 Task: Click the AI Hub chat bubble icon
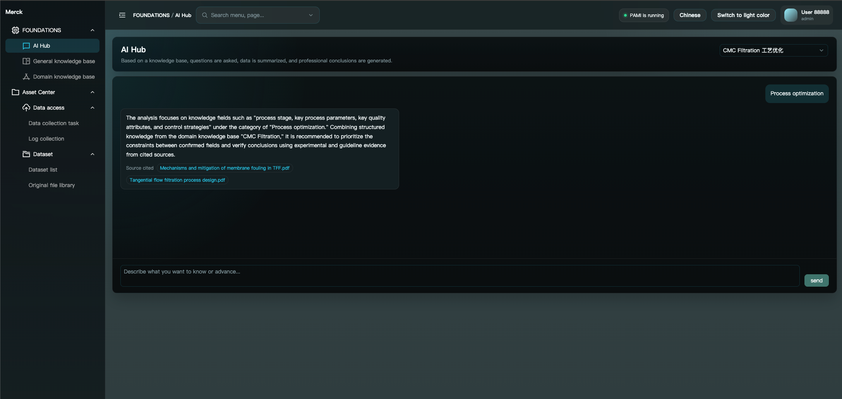click(x=26, y=46)
